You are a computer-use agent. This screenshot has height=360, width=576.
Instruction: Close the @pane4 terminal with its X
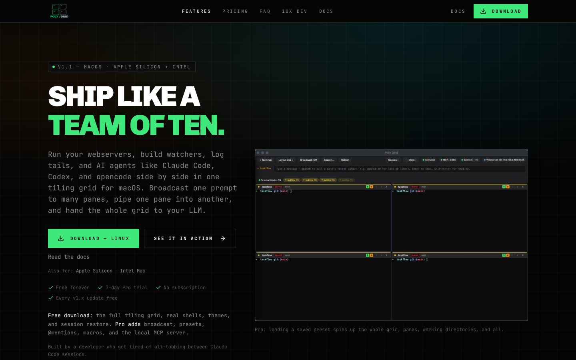(523, 255)
